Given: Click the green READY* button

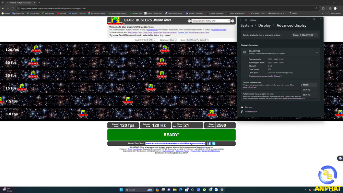Looking at the screenshot, I should point(171,135).
